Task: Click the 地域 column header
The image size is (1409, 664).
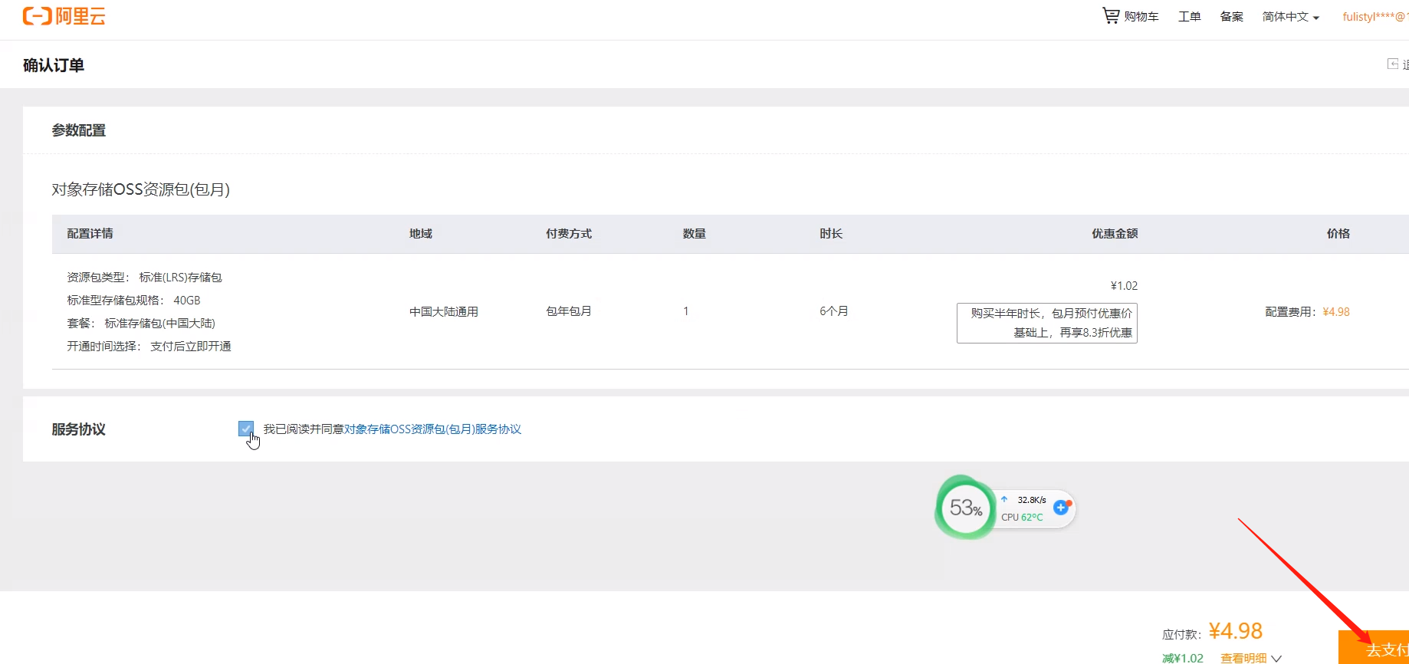Action: [x=421, y=233]
